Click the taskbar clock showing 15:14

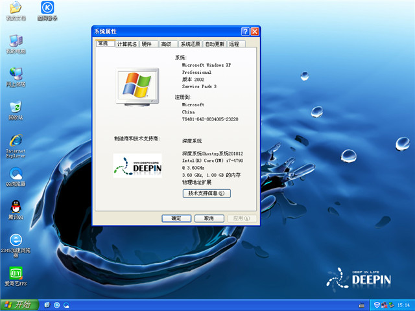(x=403, y=305)
